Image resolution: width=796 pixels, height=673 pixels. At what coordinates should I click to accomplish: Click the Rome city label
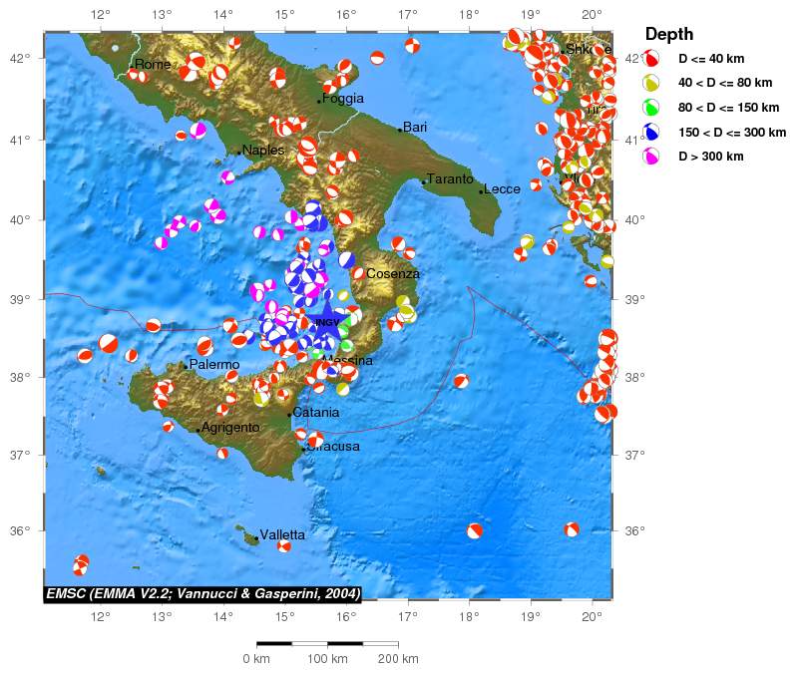point(153,65)
